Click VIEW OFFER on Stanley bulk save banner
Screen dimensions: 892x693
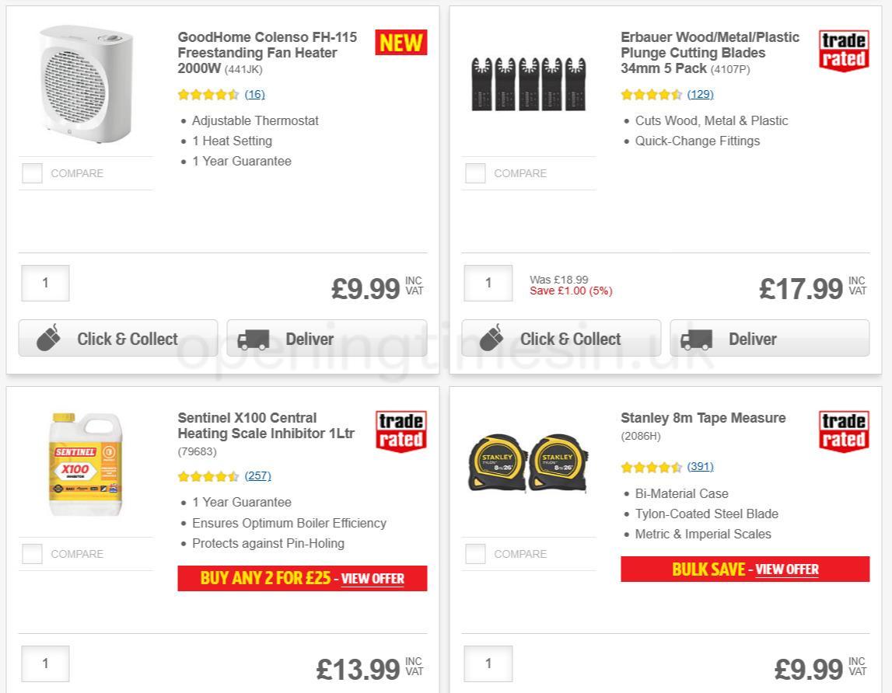pyautogui.click(x=787, y=569)
